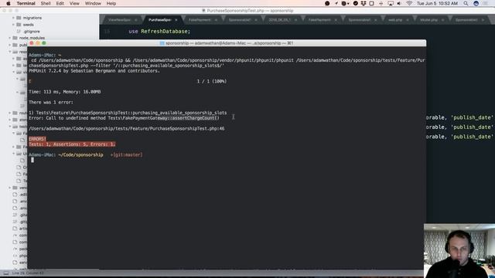Open the user avatar icon in menu bar
495x278 pixels.
pos(476,3)
